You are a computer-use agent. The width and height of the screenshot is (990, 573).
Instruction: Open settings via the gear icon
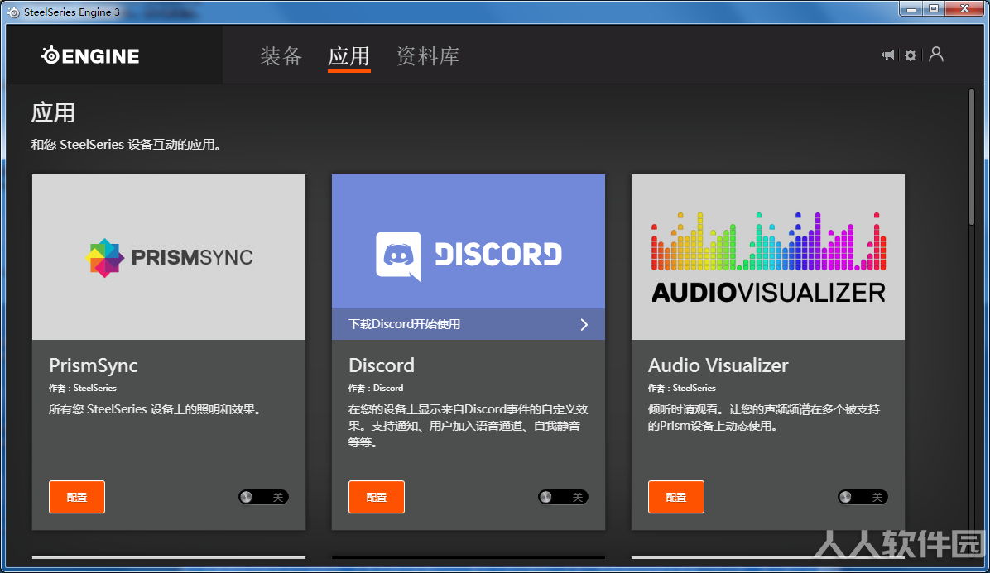click(911, 55)
